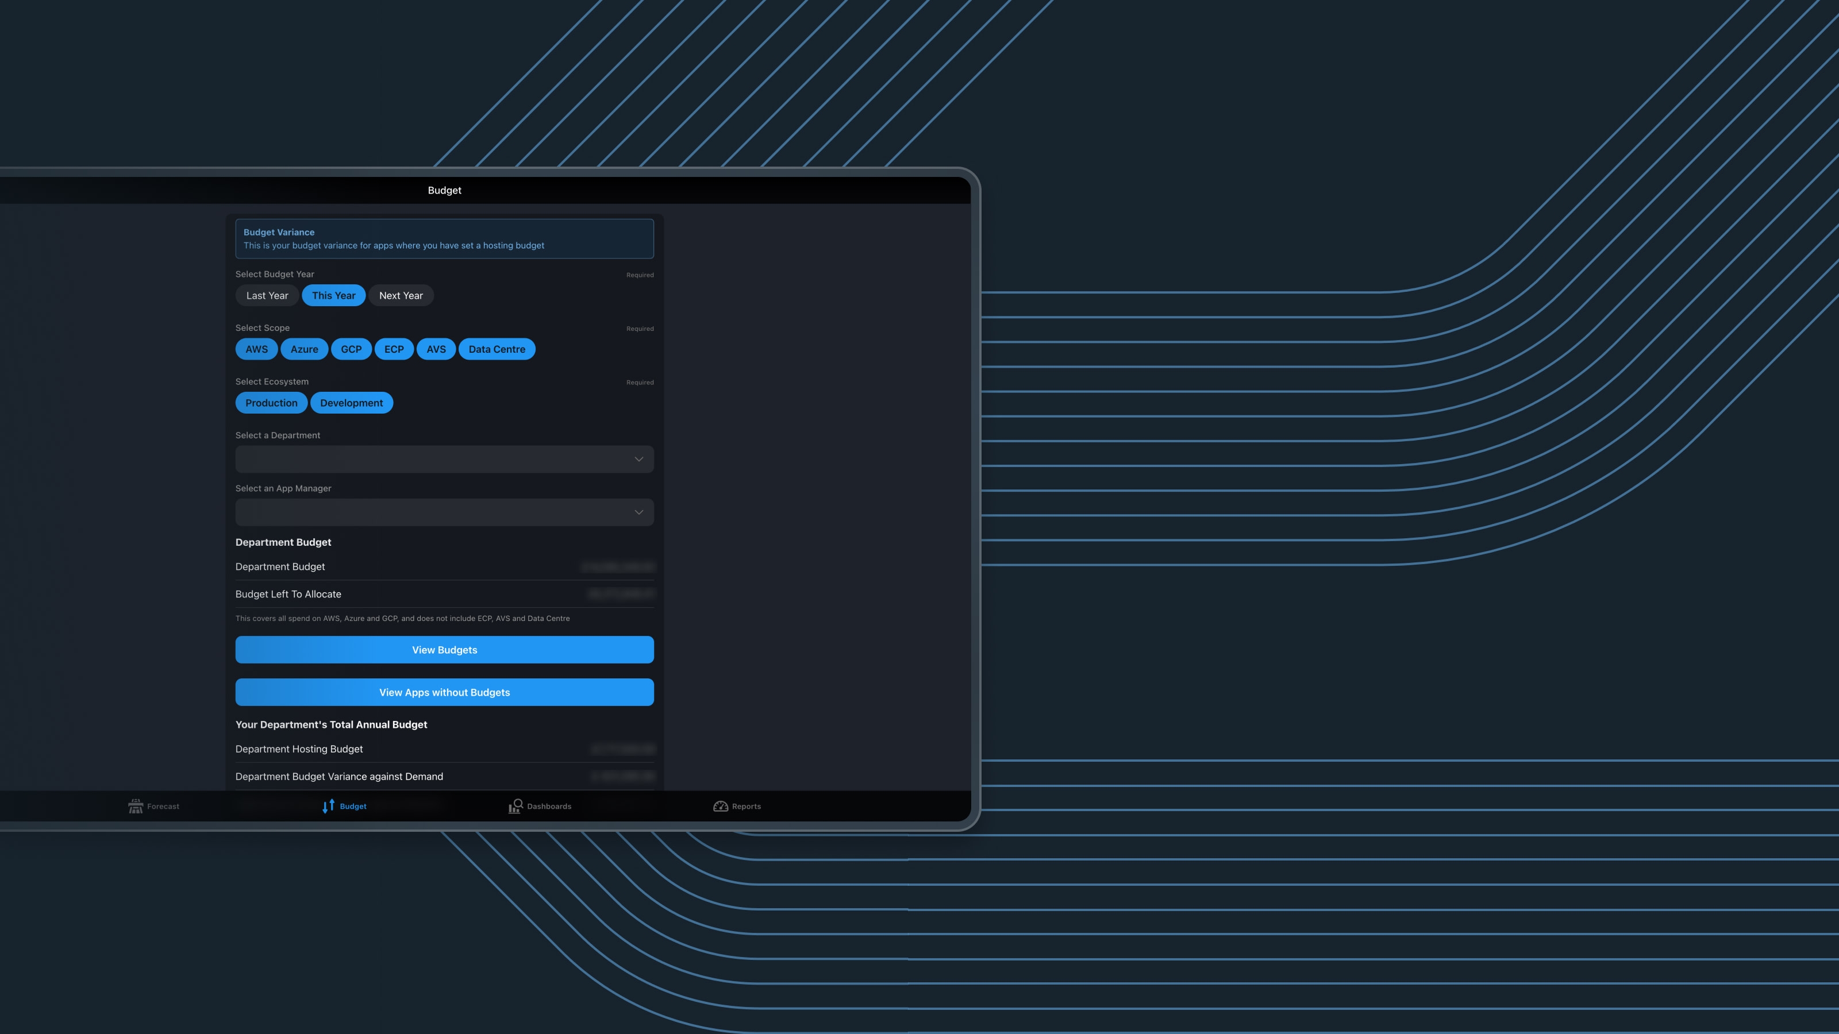Enable the Development ecosystem toggle
1839x1034 pixels.
pyautogui.click(x=351, y=402)
